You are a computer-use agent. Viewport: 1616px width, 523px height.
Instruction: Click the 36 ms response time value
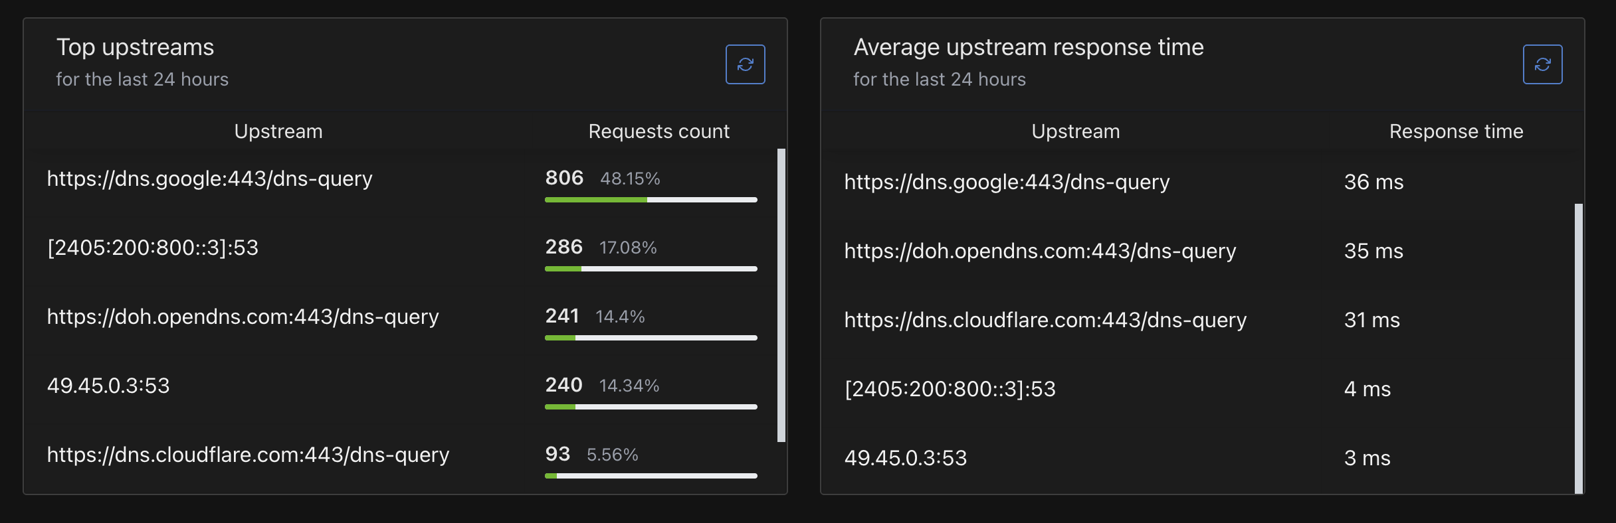point(1373,182)
